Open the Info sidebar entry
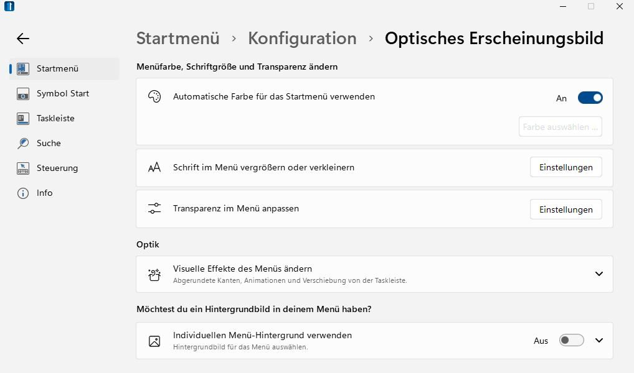 point(45,193)
